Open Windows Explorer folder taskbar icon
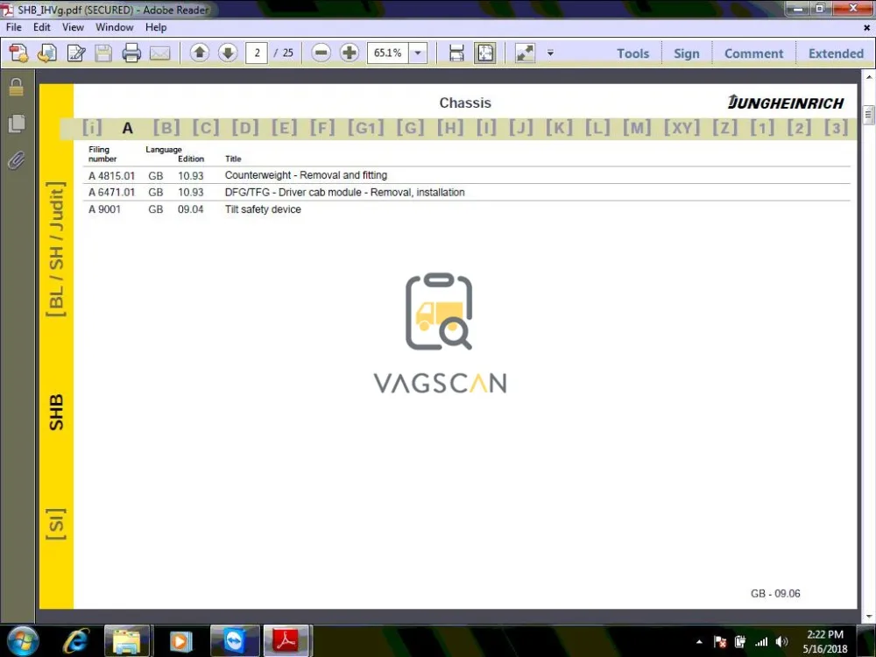 127,641
